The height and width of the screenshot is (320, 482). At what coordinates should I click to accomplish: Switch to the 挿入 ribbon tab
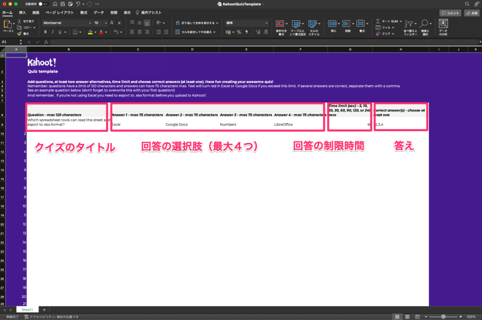click(x=23, y=13)
